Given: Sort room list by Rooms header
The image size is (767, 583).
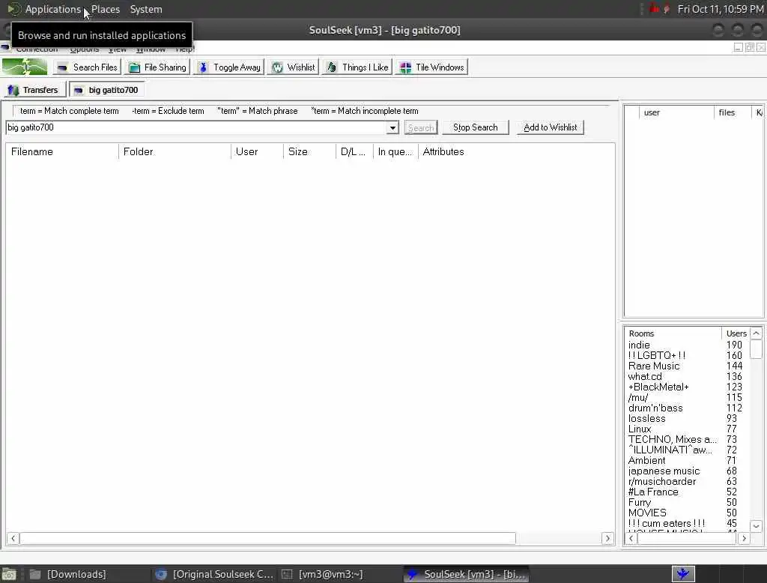Looking at the screenshot, I should [673, 333].
